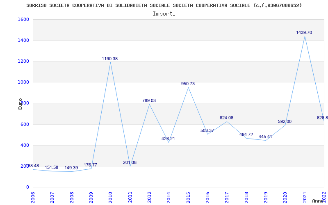Viewport: 328px width, 205px height.
Task: Click the 2010 x-axis year label
Action: pos(110,197)
